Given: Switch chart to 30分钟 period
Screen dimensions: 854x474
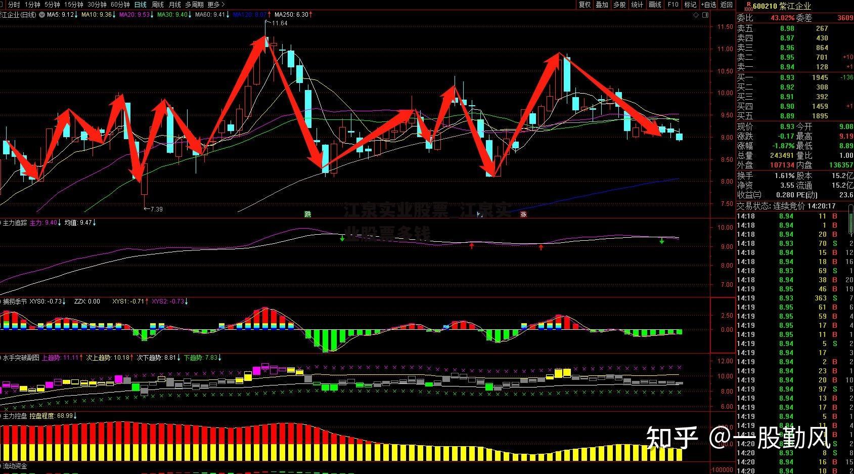Looking at the screenshot, I should coord(97,5).
